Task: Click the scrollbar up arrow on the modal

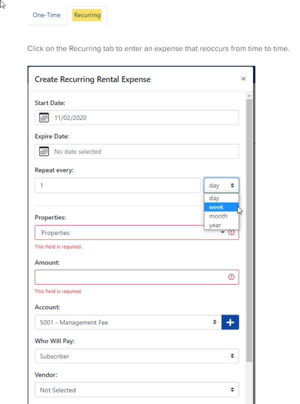Action: tap(248, 95)
